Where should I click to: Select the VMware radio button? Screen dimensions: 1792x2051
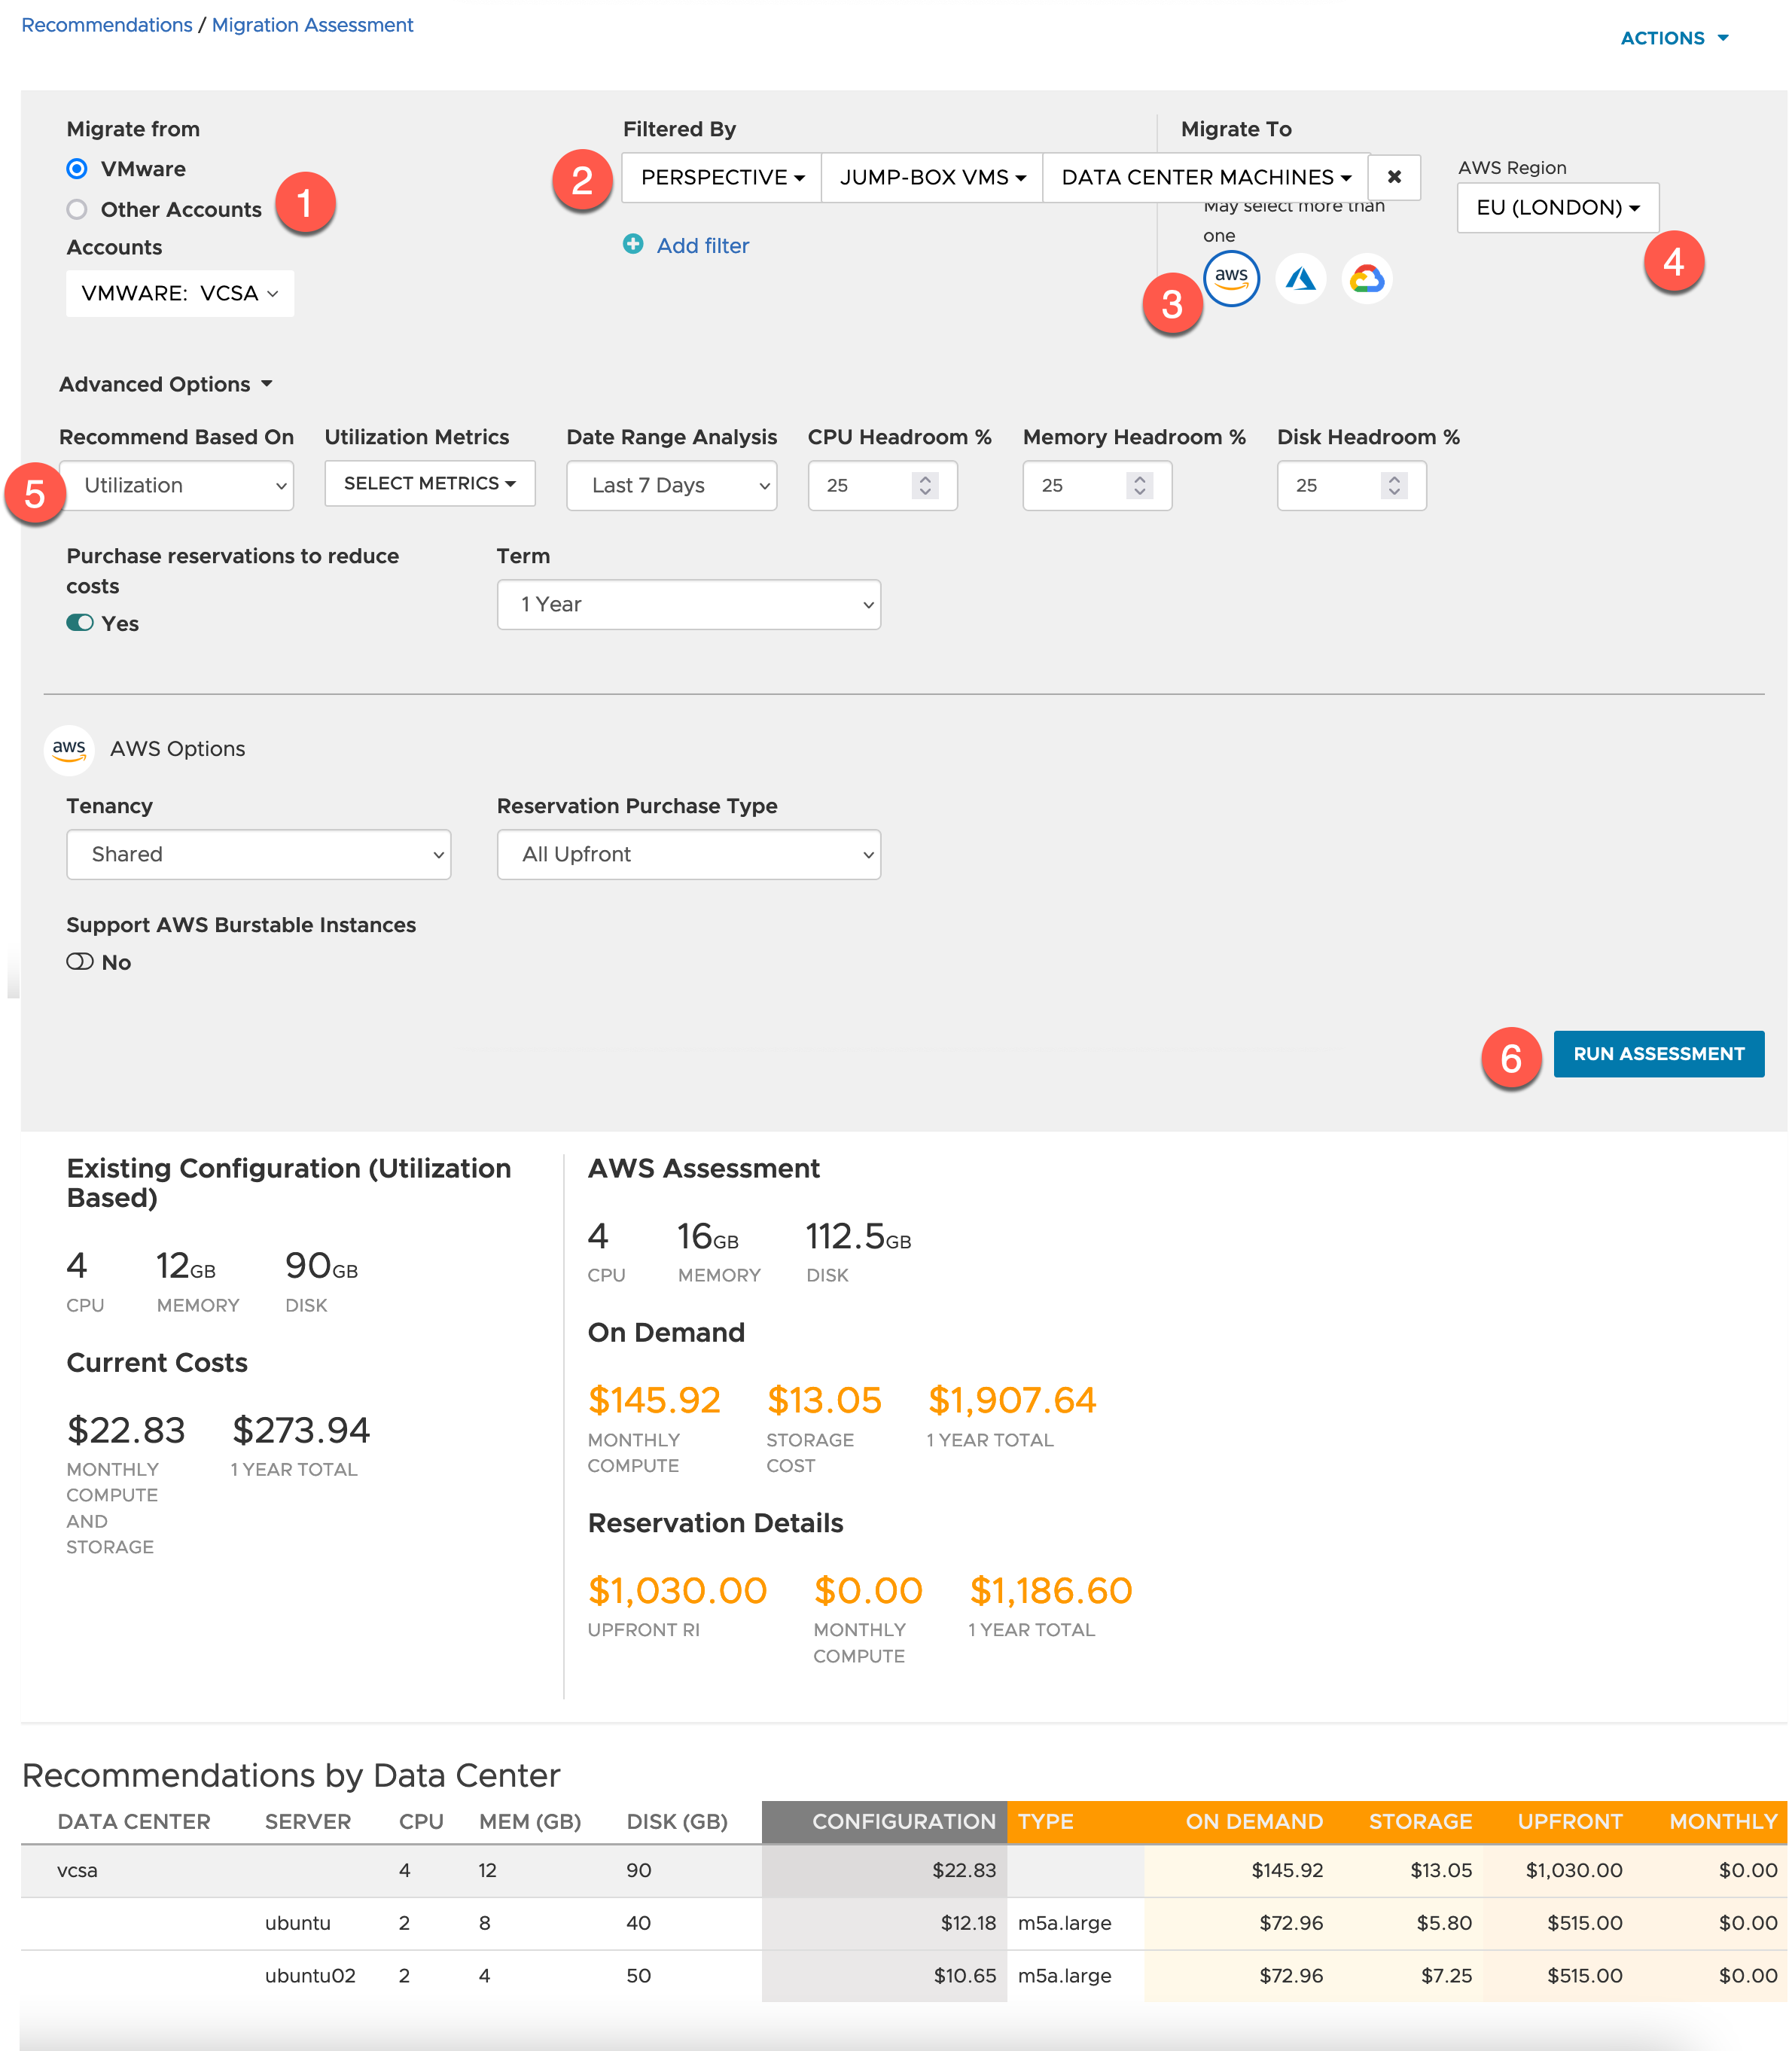(x=77, y=169)
